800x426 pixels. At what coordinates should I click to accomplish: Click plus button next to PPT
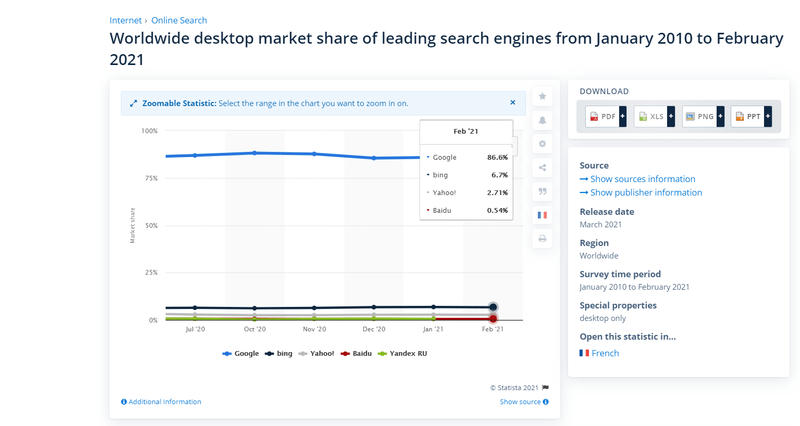pyautogui.click(x=768, y=117)
